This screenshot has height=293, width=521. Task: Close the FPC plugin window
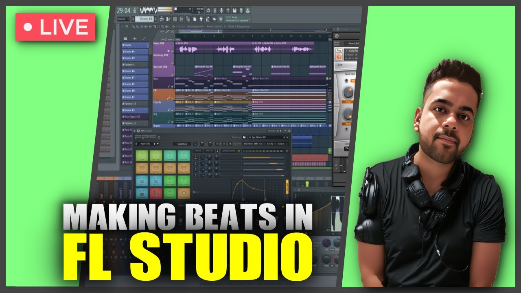289,131
